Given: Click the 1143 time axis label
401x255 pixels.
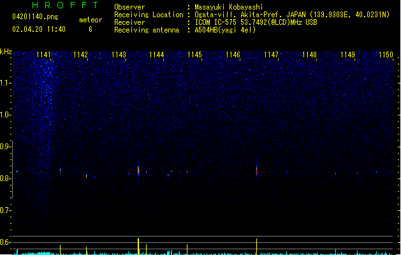Looking at the screenshot, I should pyautogui.click(x=119, y=54).
